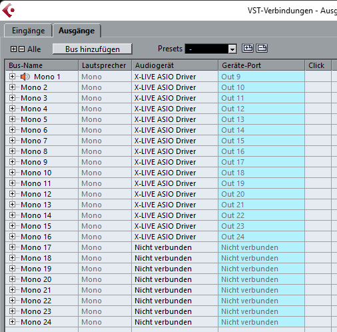337x332 pixels.
Task: Select the Mono 10 bus name
Action: point(36,173)
